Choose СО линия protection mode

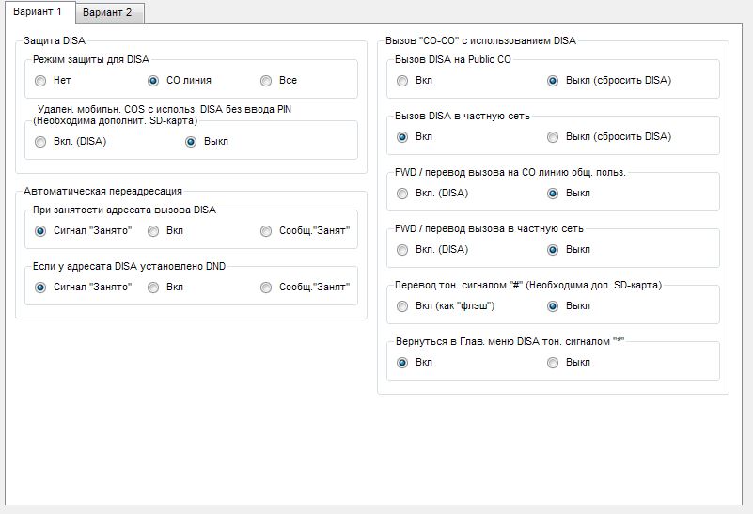(153, 81)
